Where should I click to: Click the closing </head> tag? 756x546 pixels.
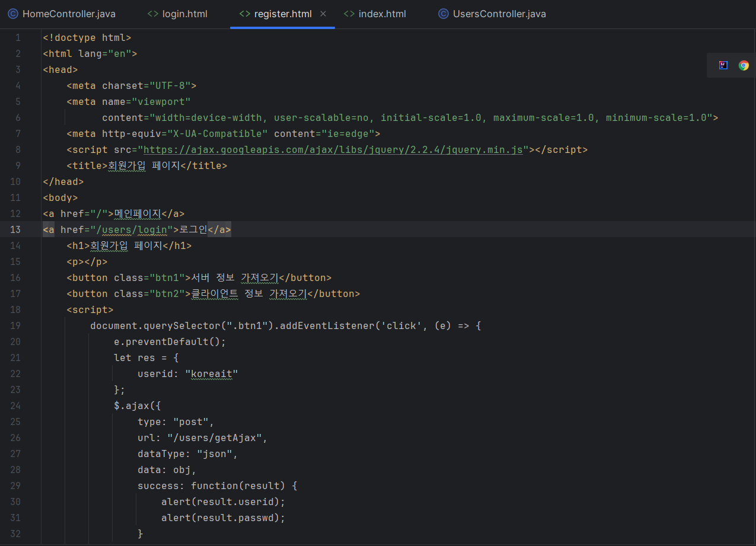63,182
